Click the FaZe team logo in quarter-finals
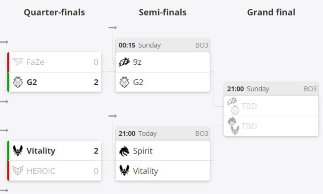The width and height of the screenshot is (323, 194). coord(18,62)
